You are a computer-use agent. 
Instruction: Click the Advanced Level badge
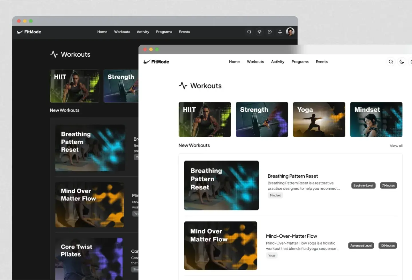pyautogui.click(x=361, y=246)
